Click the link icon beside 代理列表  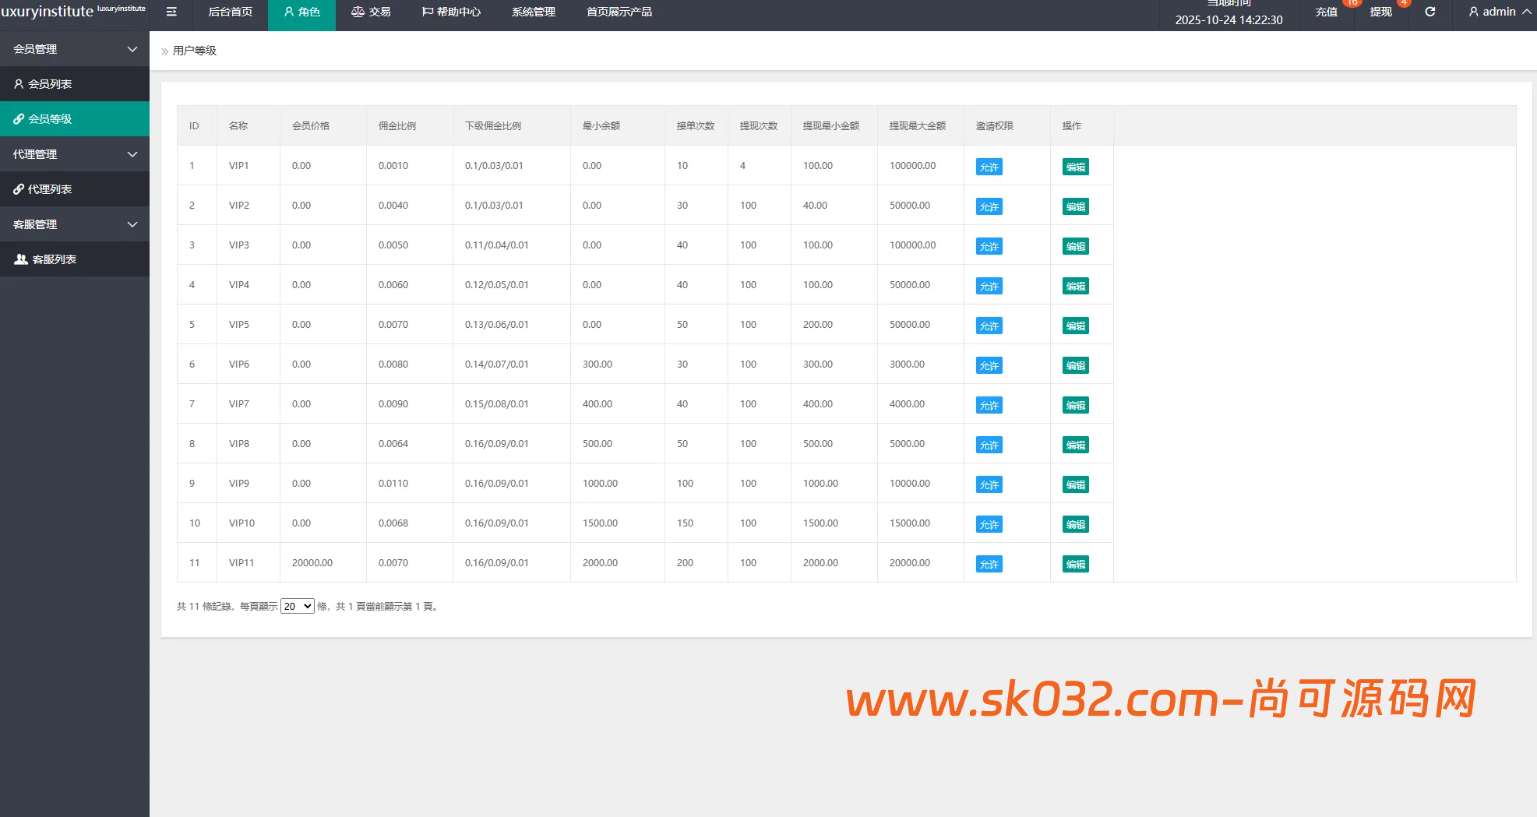coord(19,189)
